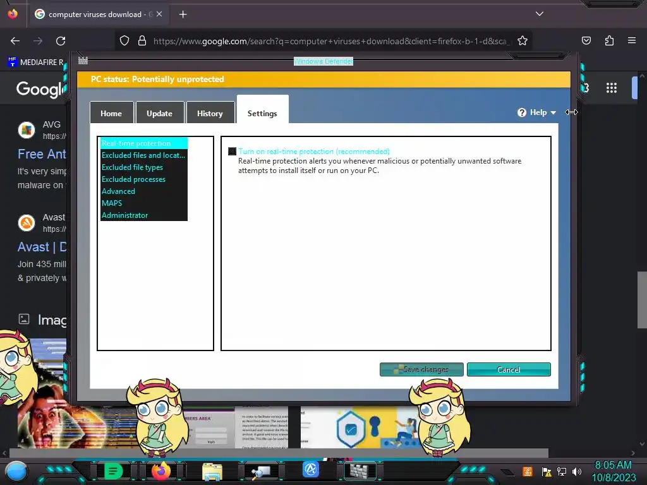This screenshot has height=485, width=647.
Task: Open Save to Pocket icon
Action: (x=586, y=40)
